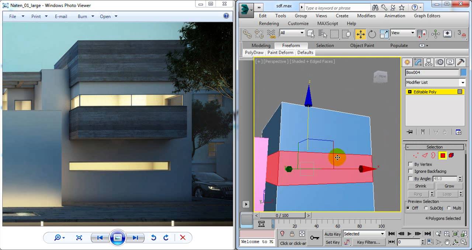Toggle Auto Key mode

click(x=332, y=234)
